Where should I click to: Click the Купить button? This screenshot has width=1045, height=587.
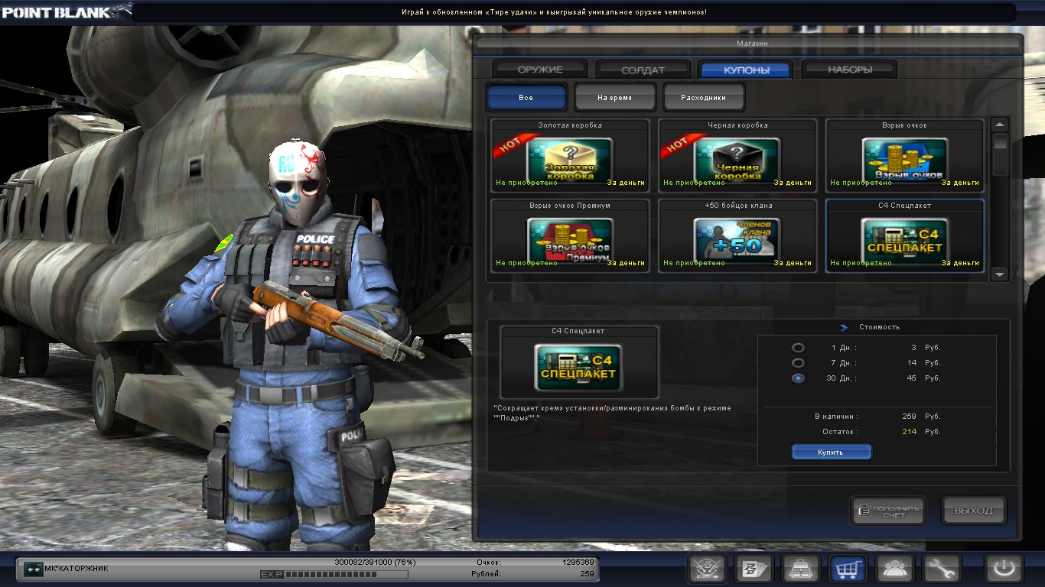pyautogui.click(x=832, y=452)
